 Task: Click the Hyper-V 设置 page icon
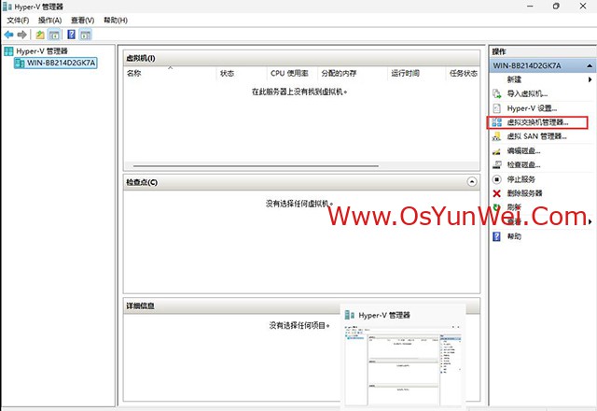click(x=497, y=108)
